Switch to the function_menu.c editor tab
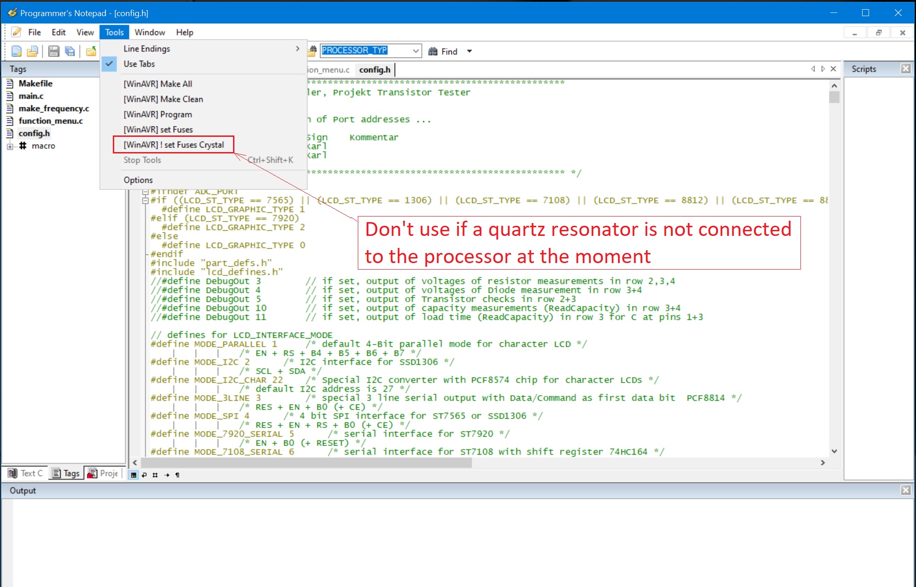This screenshot has height=587, width=916. pyautogui.click(x=330, y=70)
